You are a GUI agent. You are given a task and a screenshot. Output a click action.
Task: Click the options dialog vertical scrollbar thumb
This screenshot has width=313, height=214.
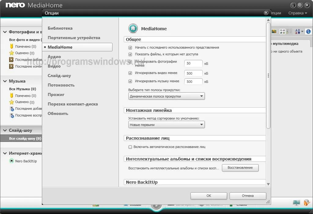point(268,76)
